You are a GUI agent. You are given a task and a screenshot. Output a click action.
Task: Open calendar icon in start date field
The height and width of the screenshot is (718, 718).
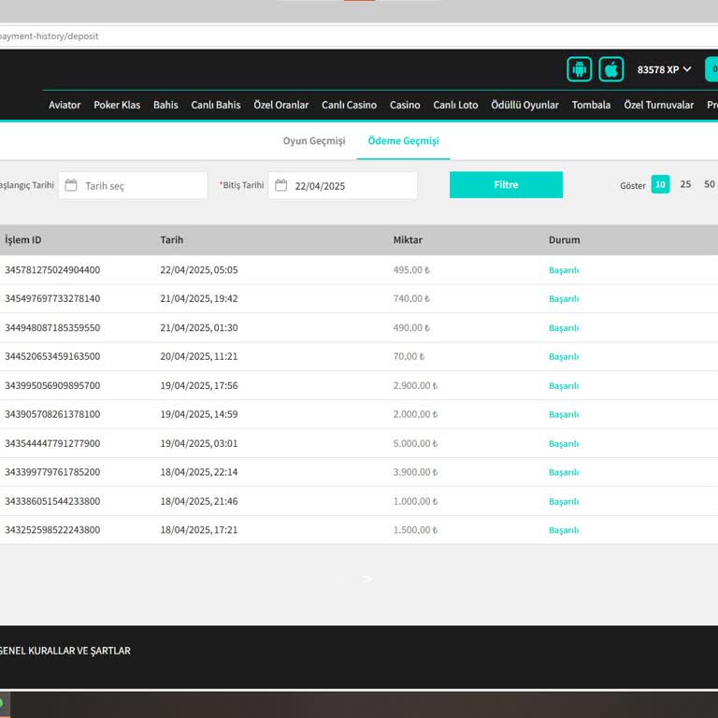coord(71,185)
